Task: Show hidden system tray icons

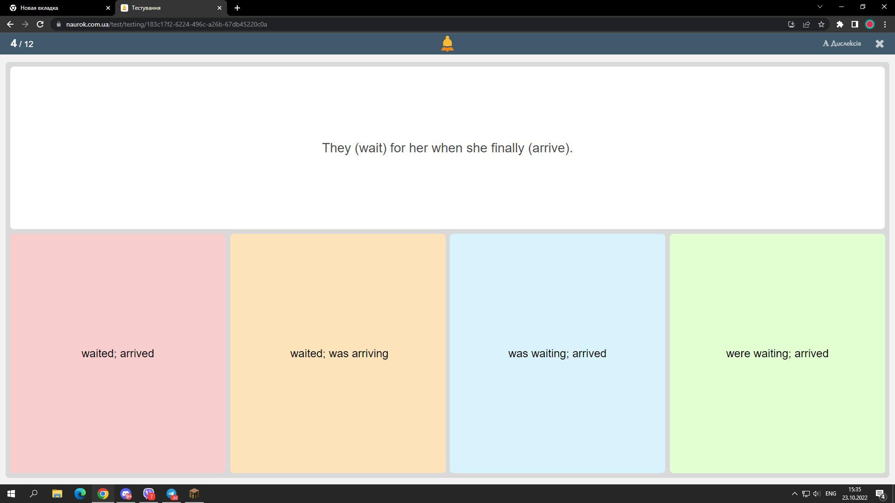Action: click(x=795, y=494)
